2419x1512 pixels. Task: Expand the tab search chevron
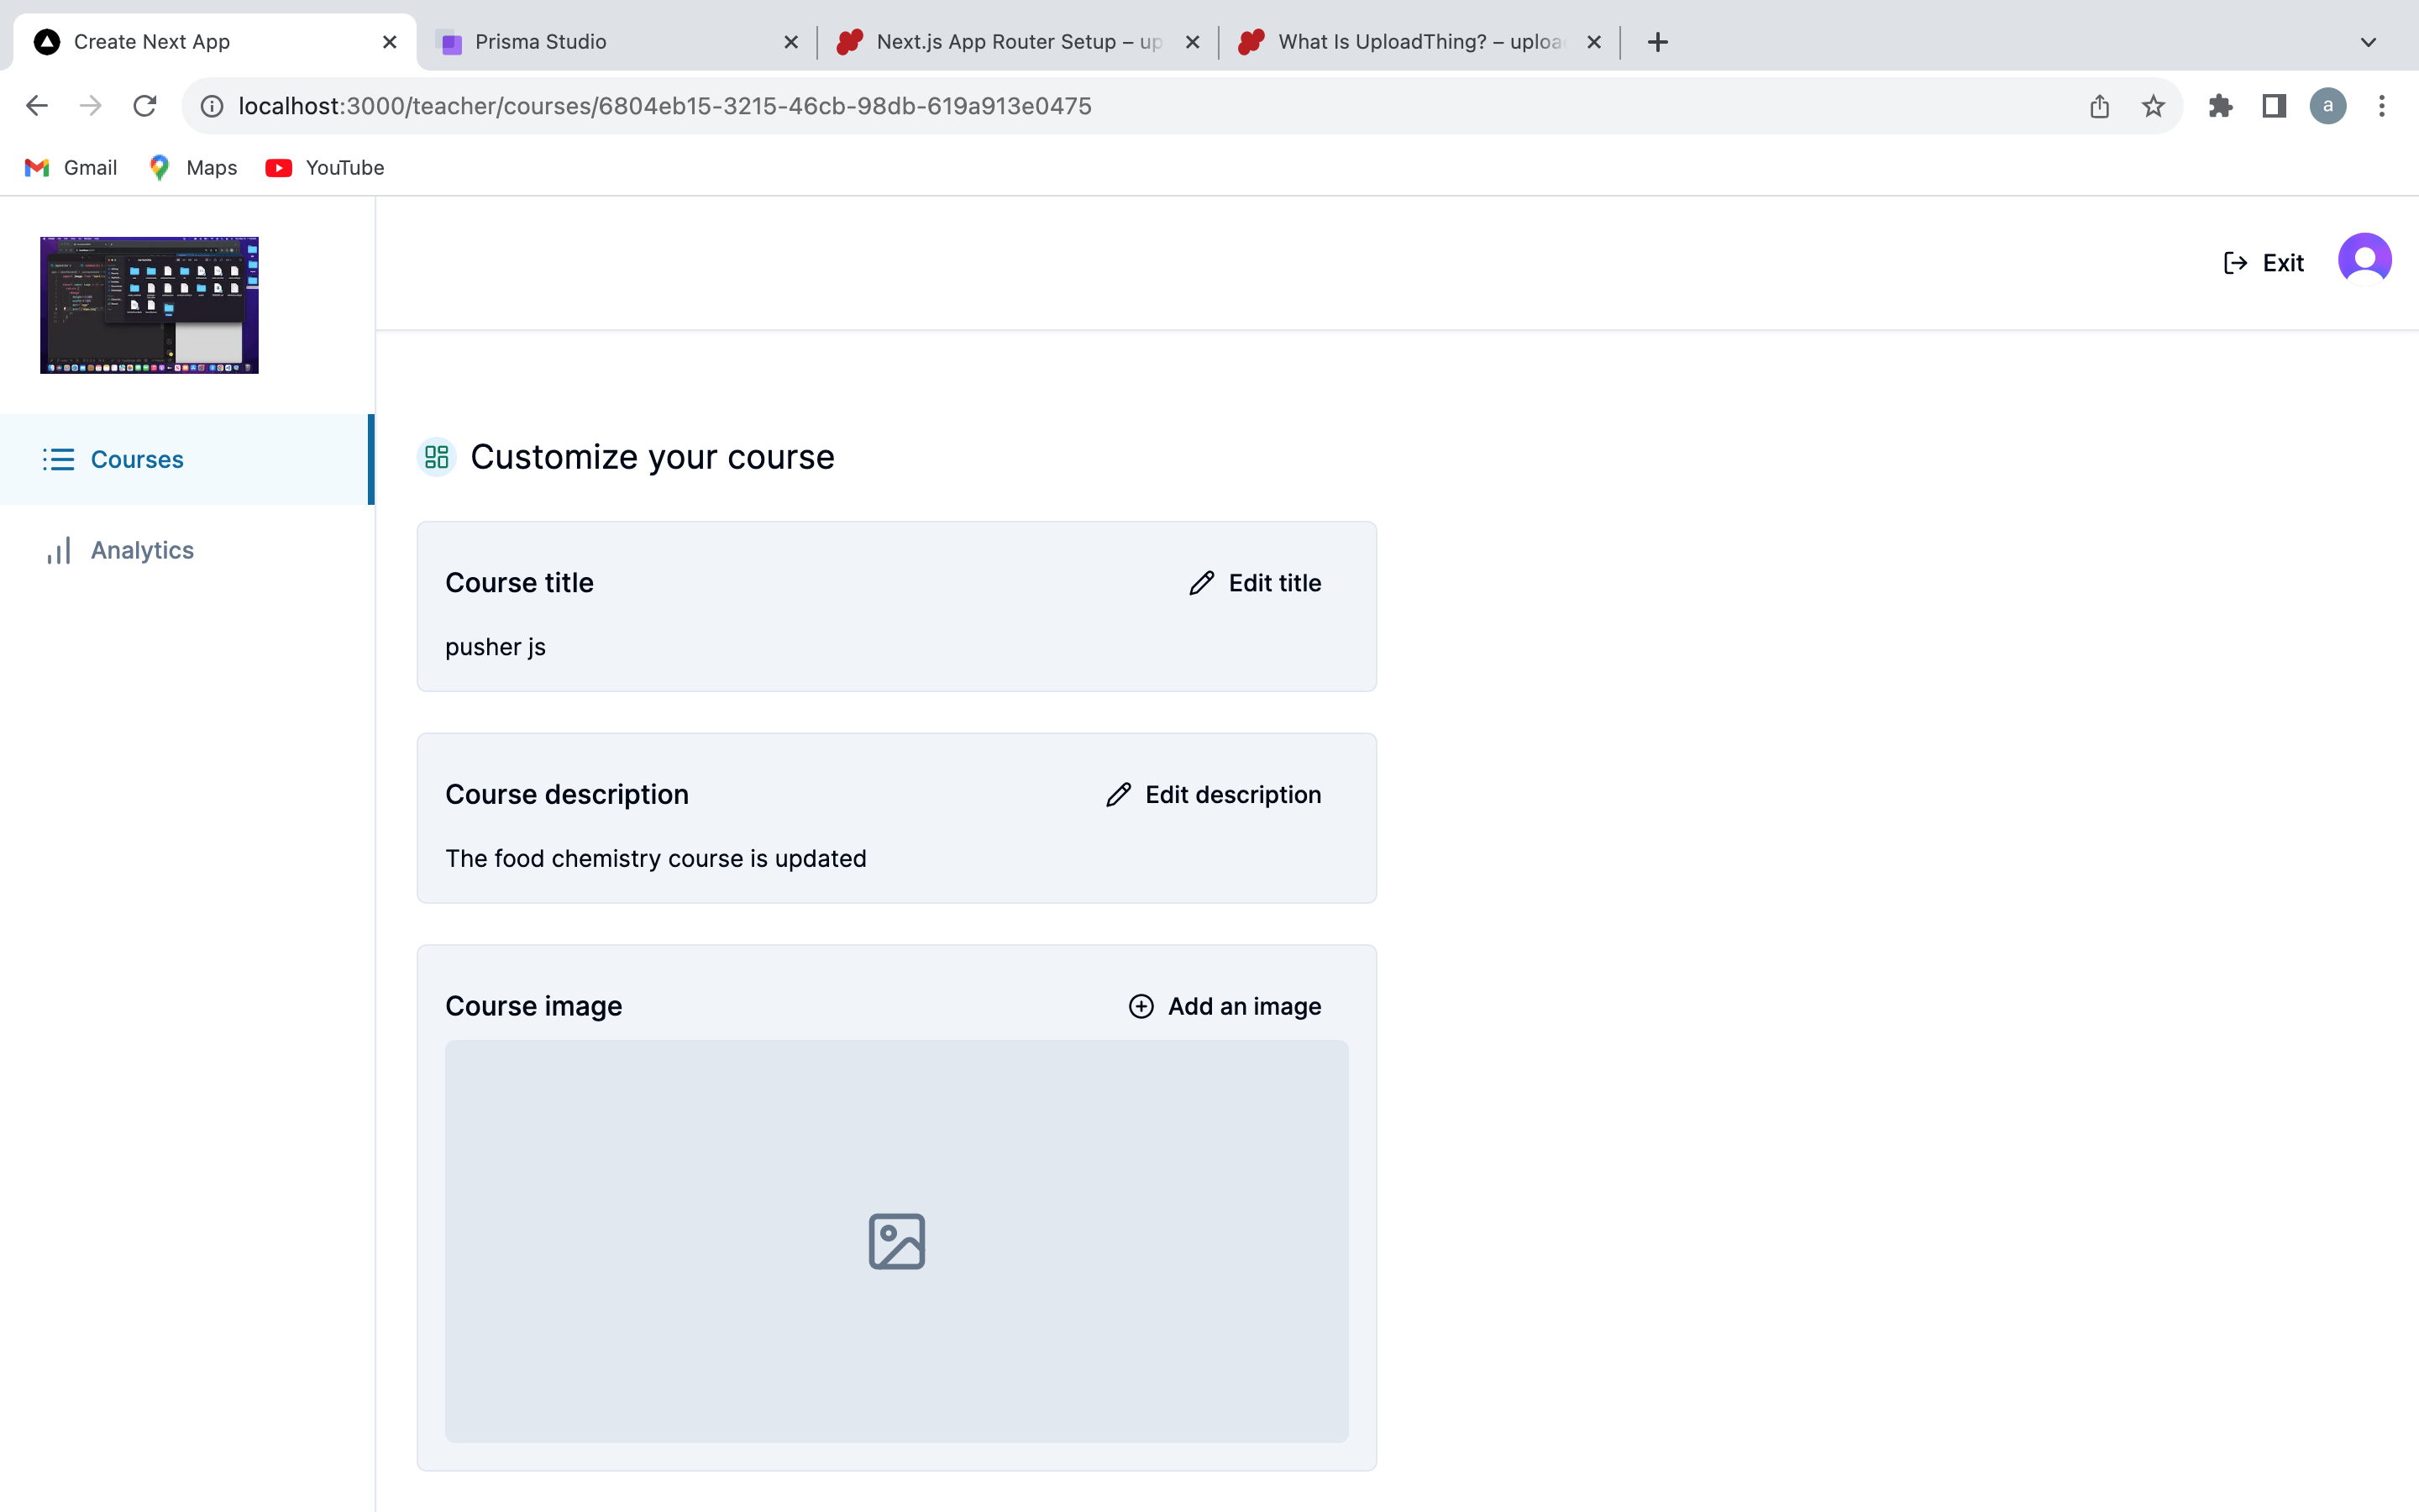(x=2368, y=42)
